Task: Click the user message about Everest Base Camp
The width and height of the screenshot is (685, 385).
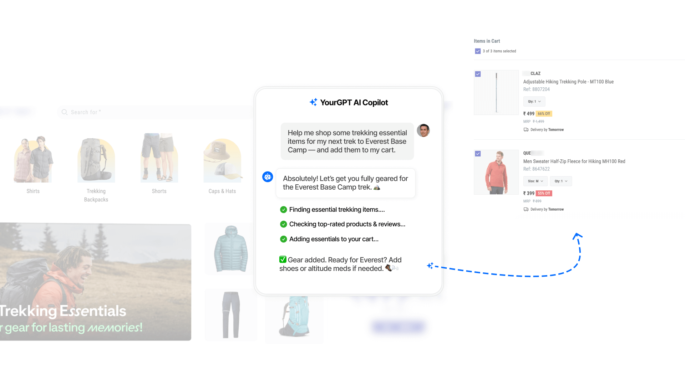Action: pos(347,142)
